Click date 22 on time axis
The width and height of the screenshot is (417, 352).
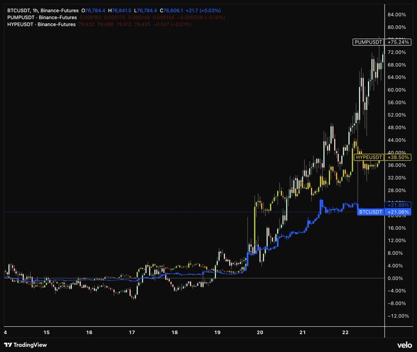tap(345, 332)
